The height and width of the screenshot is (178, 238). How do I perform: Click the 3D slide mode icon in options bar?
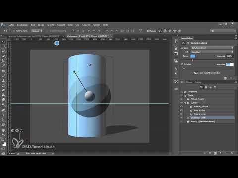point(175,31)
